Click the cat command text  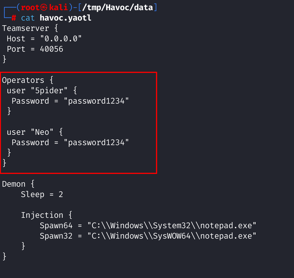coord(28,18)
